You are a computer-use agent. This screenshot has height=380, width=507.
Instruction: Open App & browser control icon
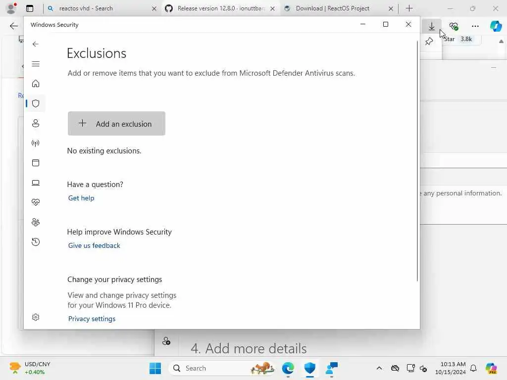click(36, 163)
